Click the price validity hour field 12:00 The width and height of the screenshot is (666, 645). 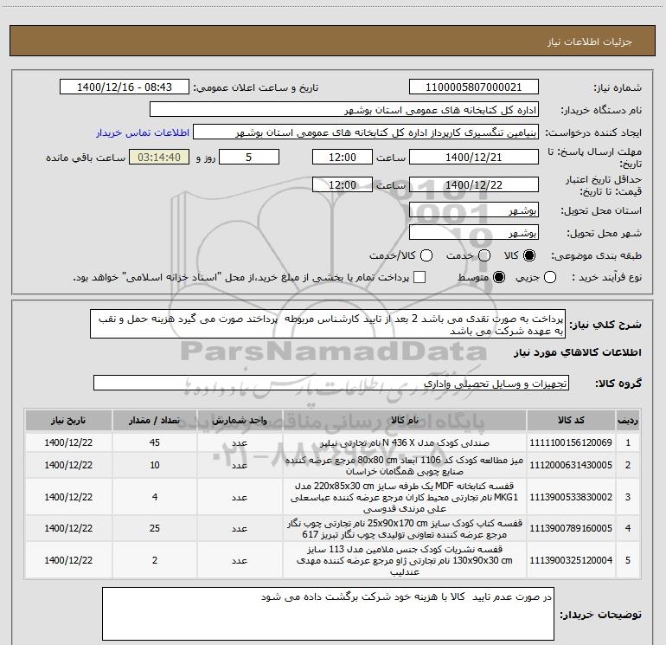(x=343, y=185)
